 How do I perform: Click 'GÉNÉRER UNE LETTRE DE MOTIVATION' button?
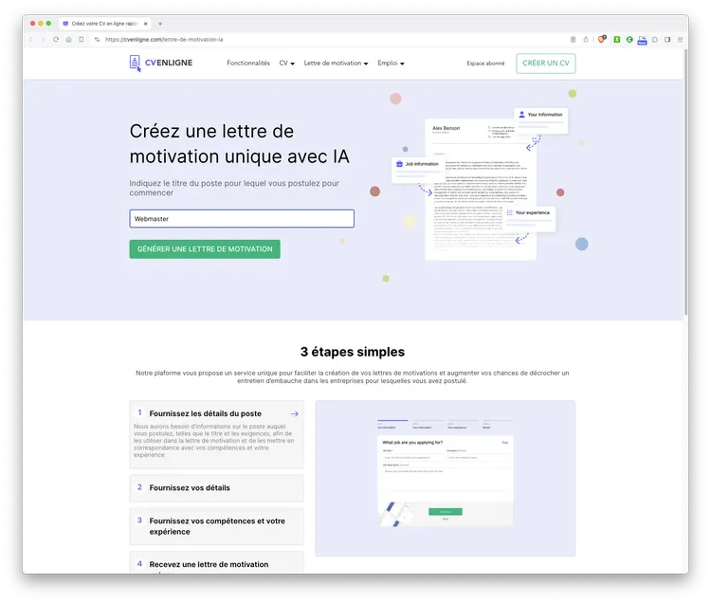205,249
